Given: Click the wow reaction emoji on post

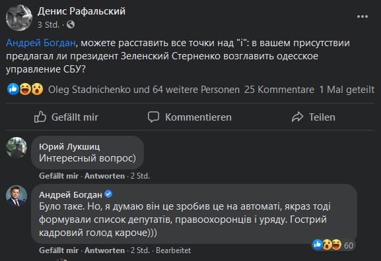Looking at the screenshot, I should (x=37, y=89).
